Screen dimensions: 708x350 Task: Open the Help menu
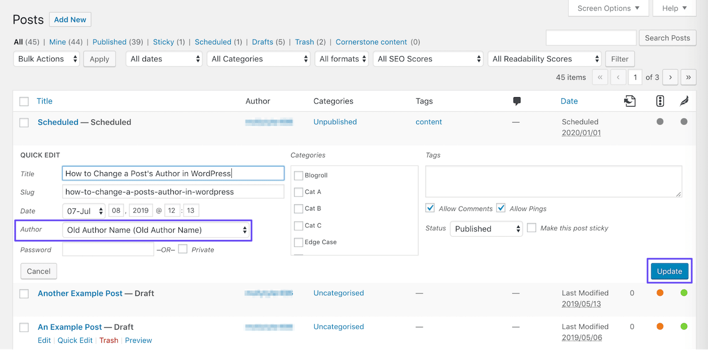674,8
